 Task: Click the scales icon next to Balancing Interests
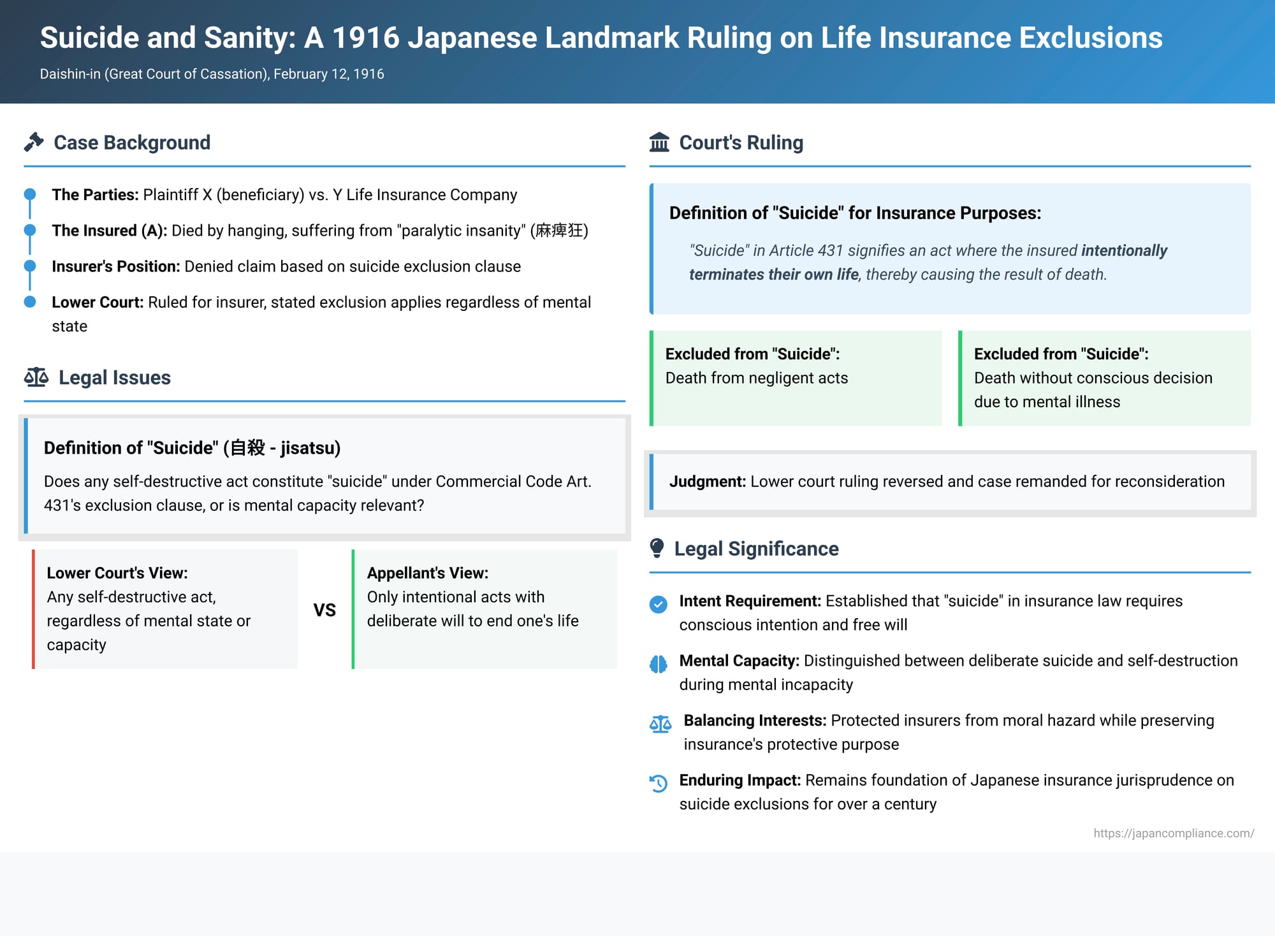pos(660,724)
